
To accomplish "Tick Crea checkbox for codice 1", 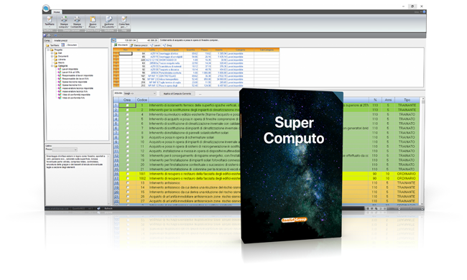I will (127, 106).
